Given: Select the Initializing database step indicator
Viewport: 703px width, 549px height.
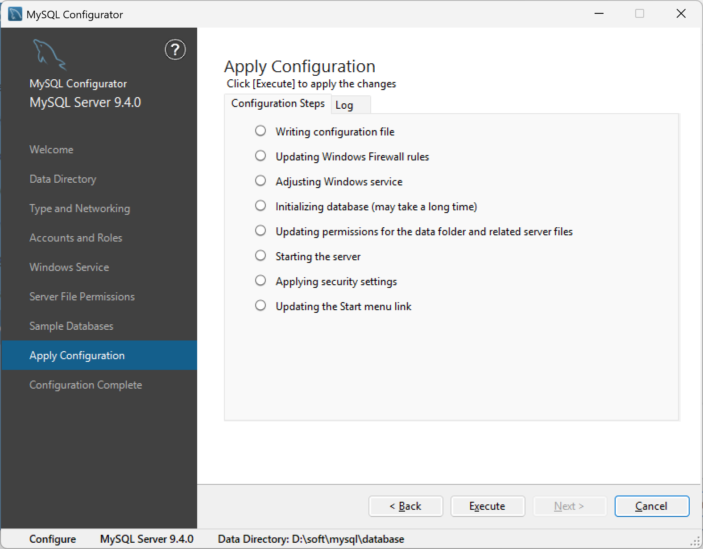Looking at the screenshot, I should [261, 205].
